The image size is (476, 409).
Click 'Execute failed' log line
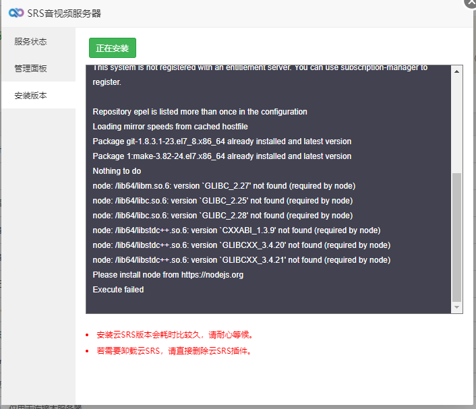point(118,290)
